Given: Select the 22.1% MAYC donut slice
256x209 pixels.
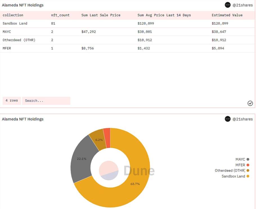Looking at the screenshot, I should pos(81,159).
